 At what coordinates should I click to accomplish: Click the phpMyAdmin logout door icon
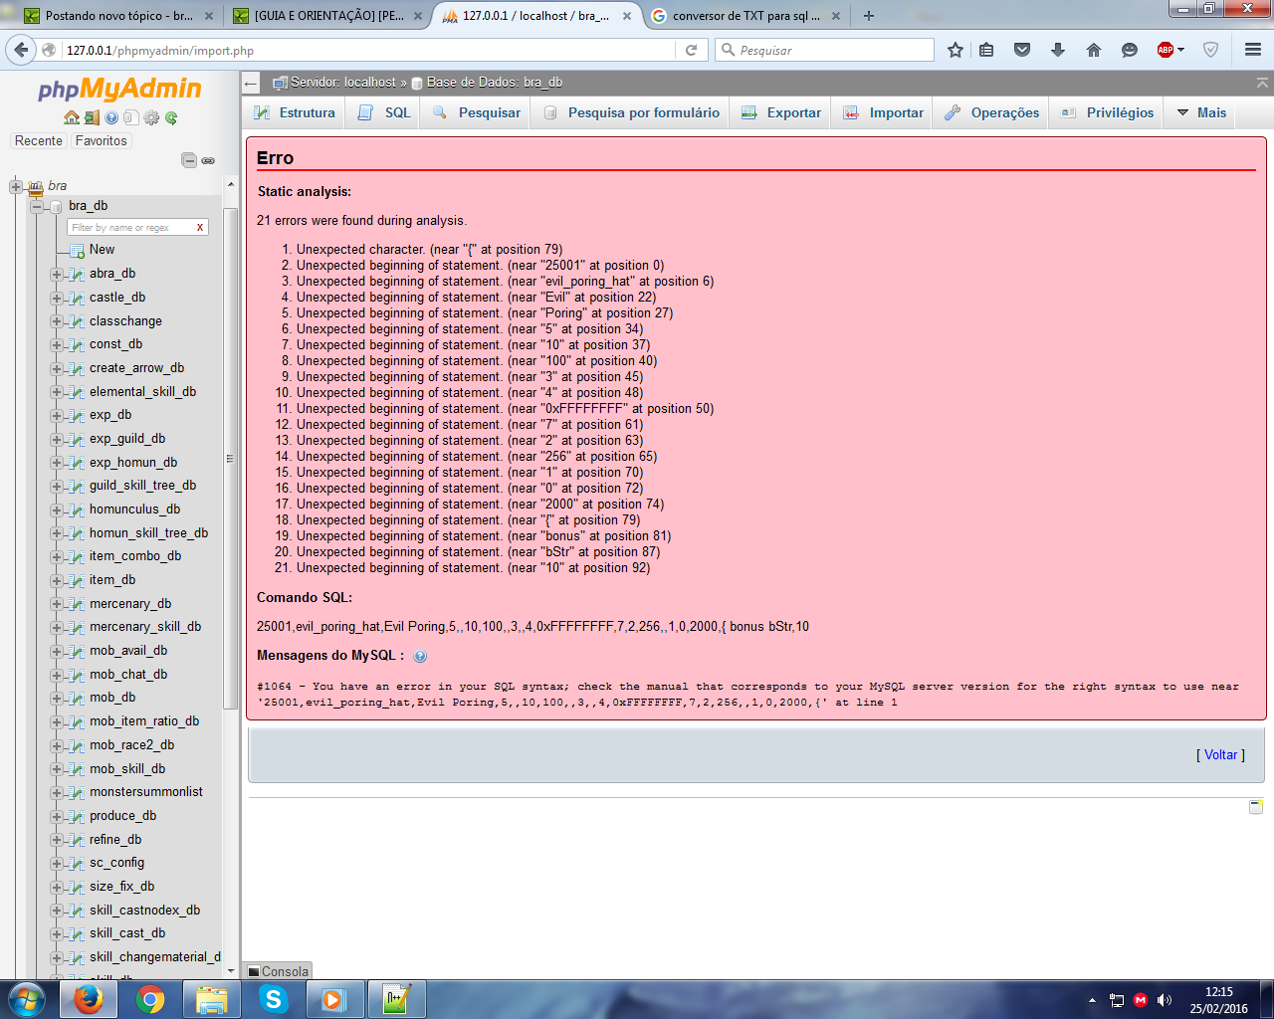[x=92, y=117]
